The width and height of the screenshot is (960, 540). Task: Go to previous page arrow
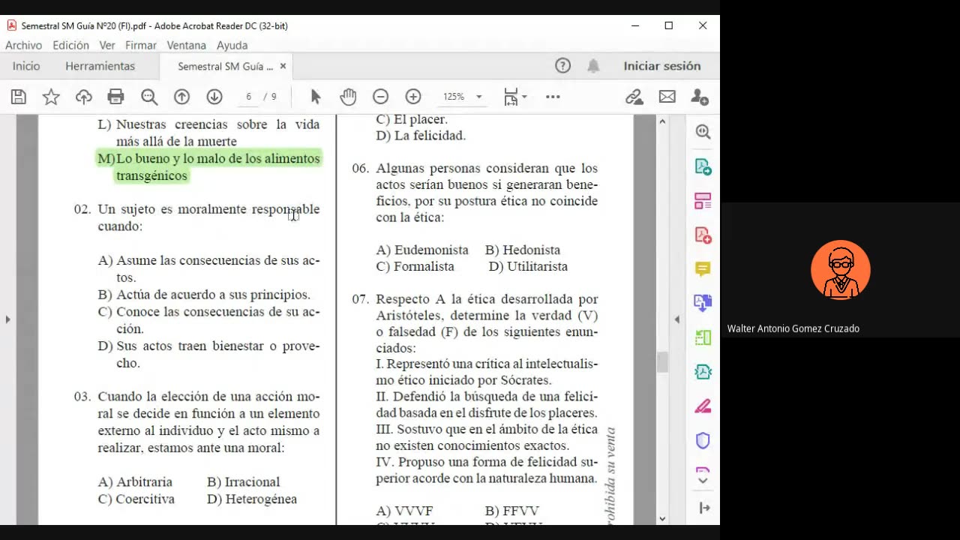[181, 97]
